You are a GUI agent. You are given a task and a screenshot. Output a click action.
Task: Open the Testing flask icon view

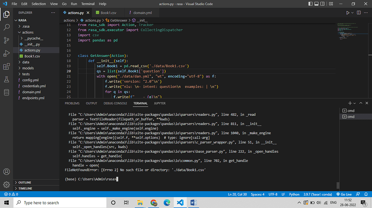7,79
